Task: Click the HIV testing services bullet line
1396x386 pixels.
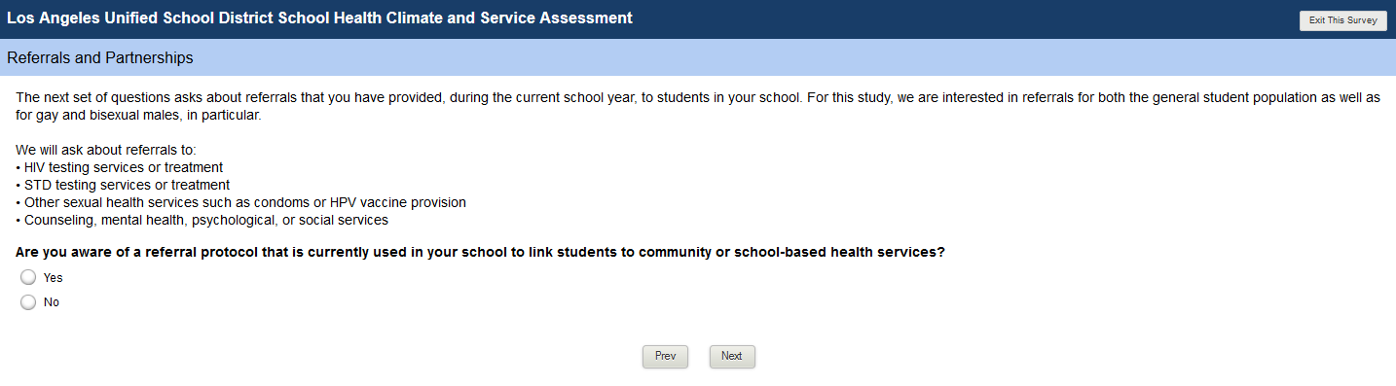Action: point(120,167)
